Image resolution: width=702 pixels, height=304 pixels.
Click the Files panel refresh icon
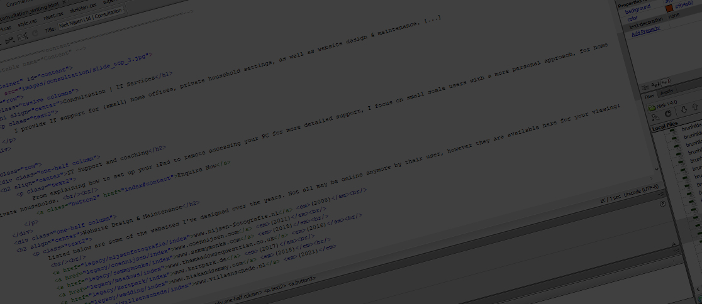click(668, 114)
